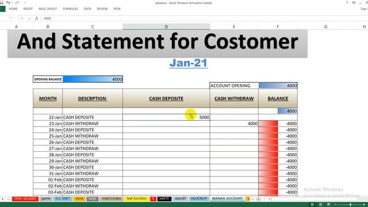Switch to Page Layout view icon
The width and height of the screenshot is (368, 207).
pyautogui.click(x=320, y=205)
